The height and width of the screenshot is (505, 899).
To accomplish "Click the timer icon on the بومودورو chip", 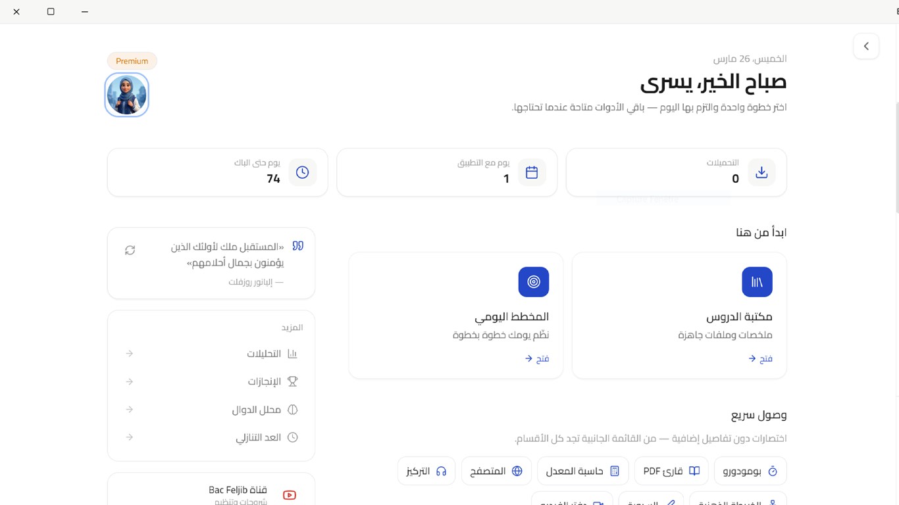I will coord(773,471).
